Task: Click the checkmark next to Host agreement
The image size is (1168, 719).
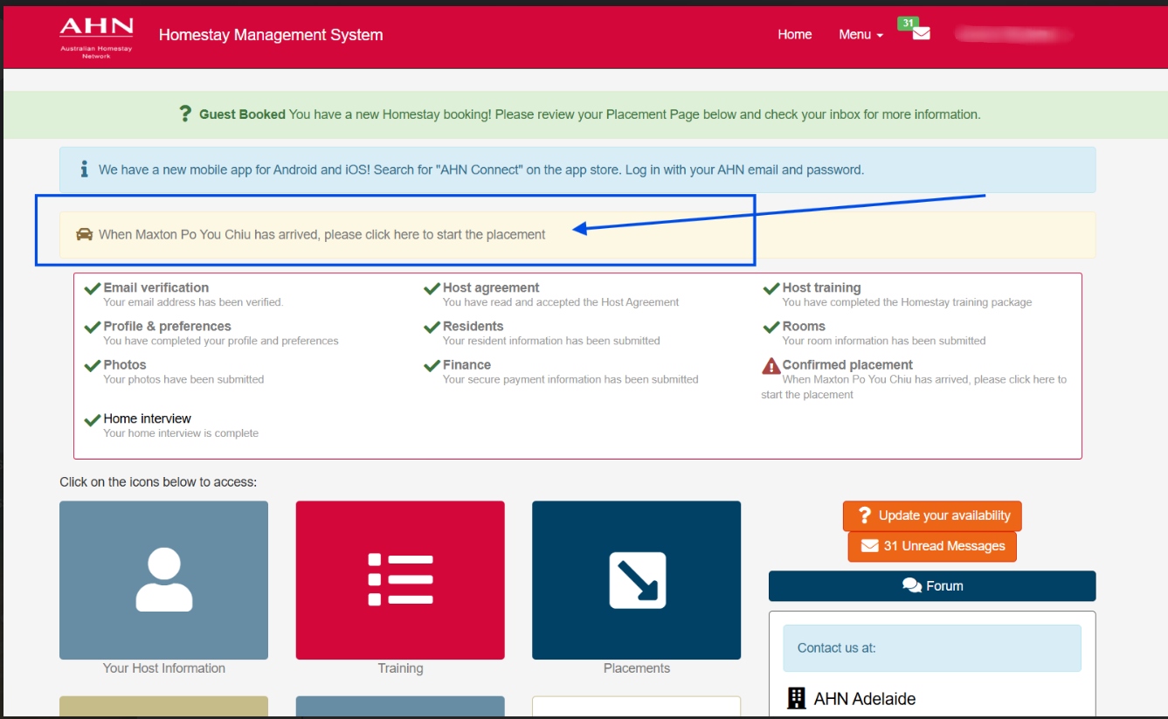Action: click(432, 288)
